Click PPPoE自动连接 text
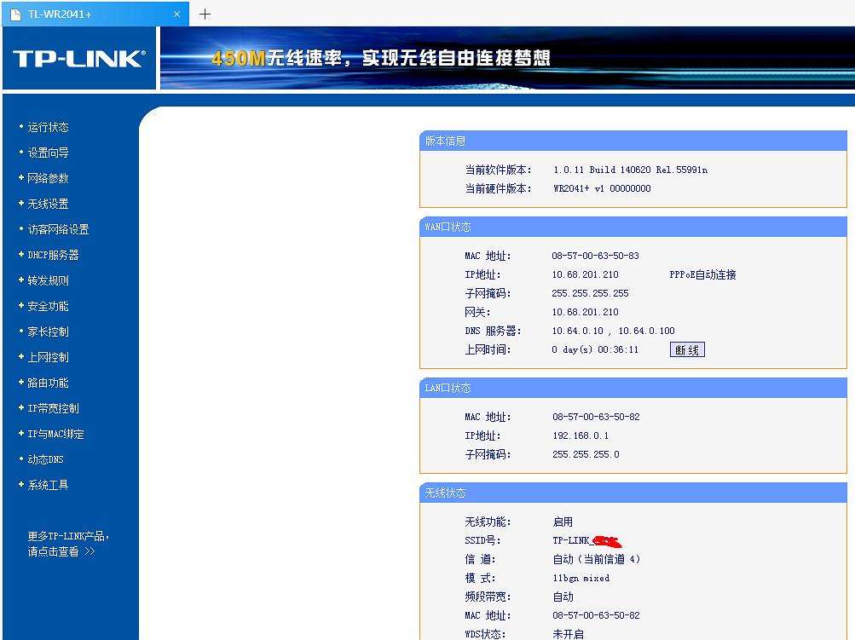855x640 pixels. pos(703,274)
